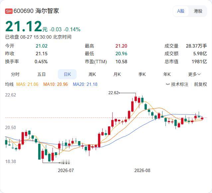Toggle the 技术标注 technical annotations
212x193 pixels.
point(177,84)
